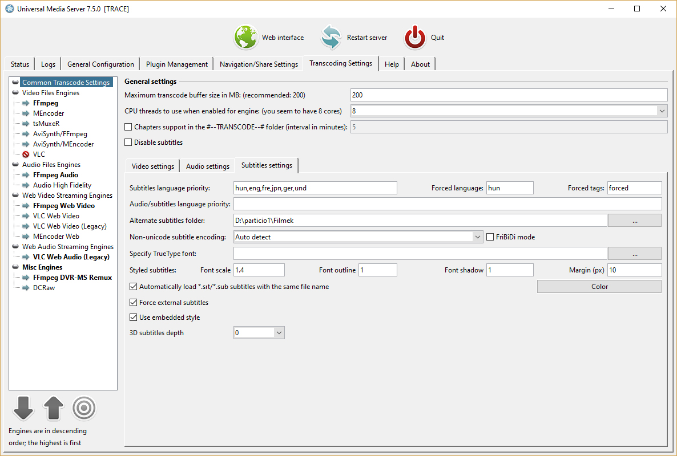The width and height of the screenshot is (677, 456).
Task: Click the Web interface label
Action: 283,38
